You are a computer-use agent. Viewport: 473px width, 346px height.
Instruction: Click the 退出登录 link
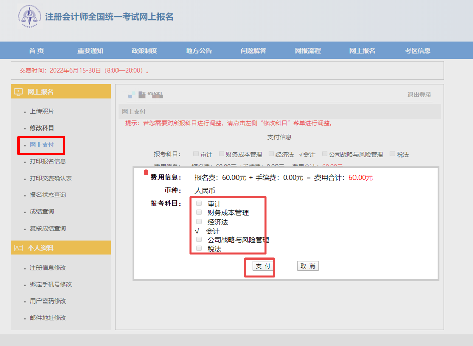[x=419, y=95]
